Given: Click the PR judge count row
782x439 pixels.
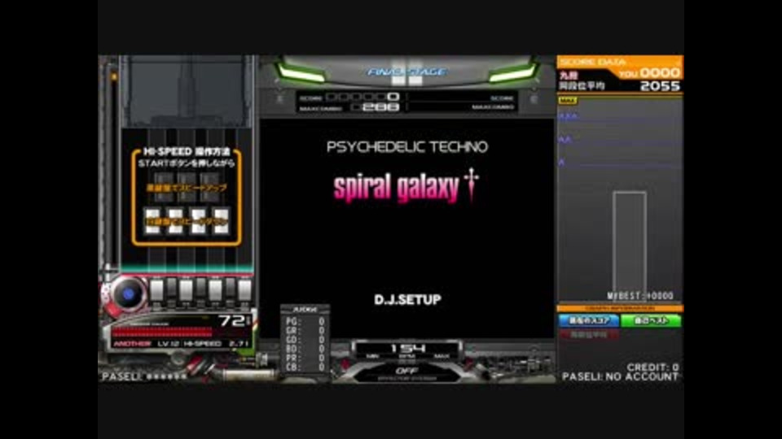Looking at the screenshot, I should tap(305, 358).
